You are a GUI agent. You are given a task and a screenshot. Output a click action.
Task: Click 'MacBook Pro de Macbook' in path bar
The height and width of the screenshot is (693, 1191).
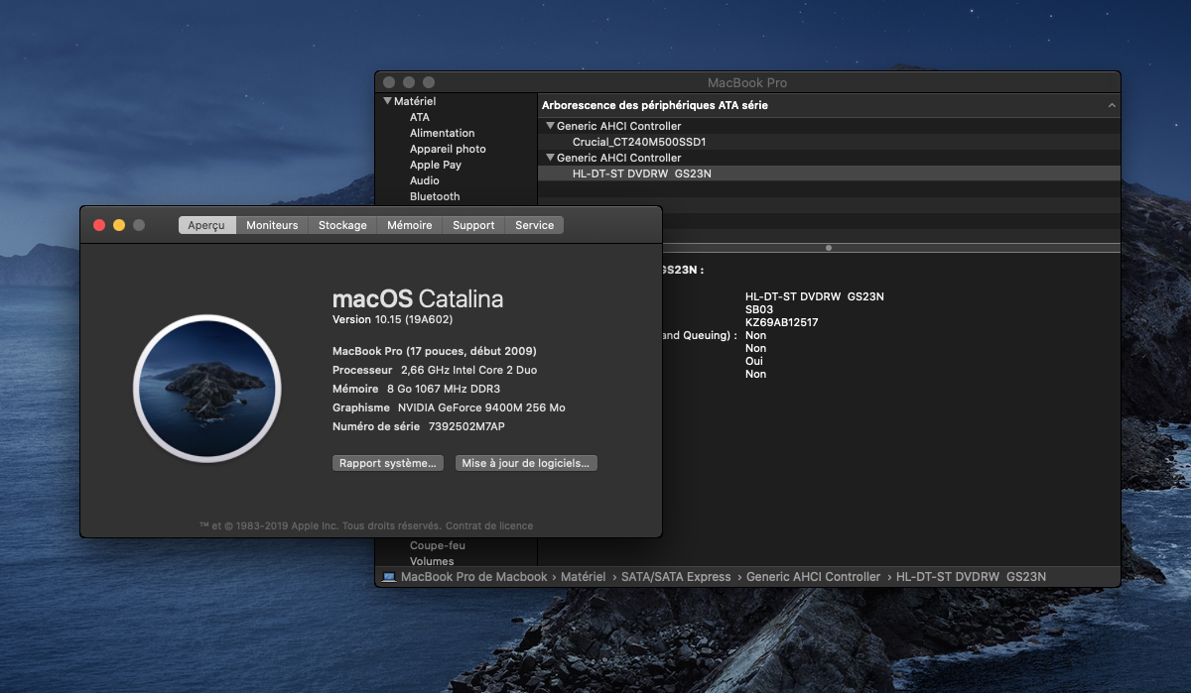(x=474, y=577)
